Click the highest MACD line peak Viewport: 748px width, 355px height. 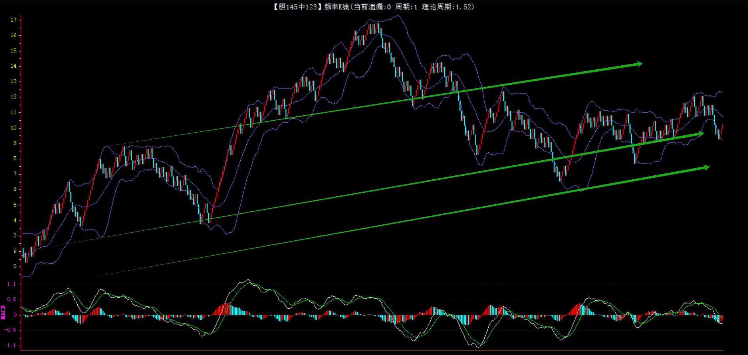tap(248, 280)
